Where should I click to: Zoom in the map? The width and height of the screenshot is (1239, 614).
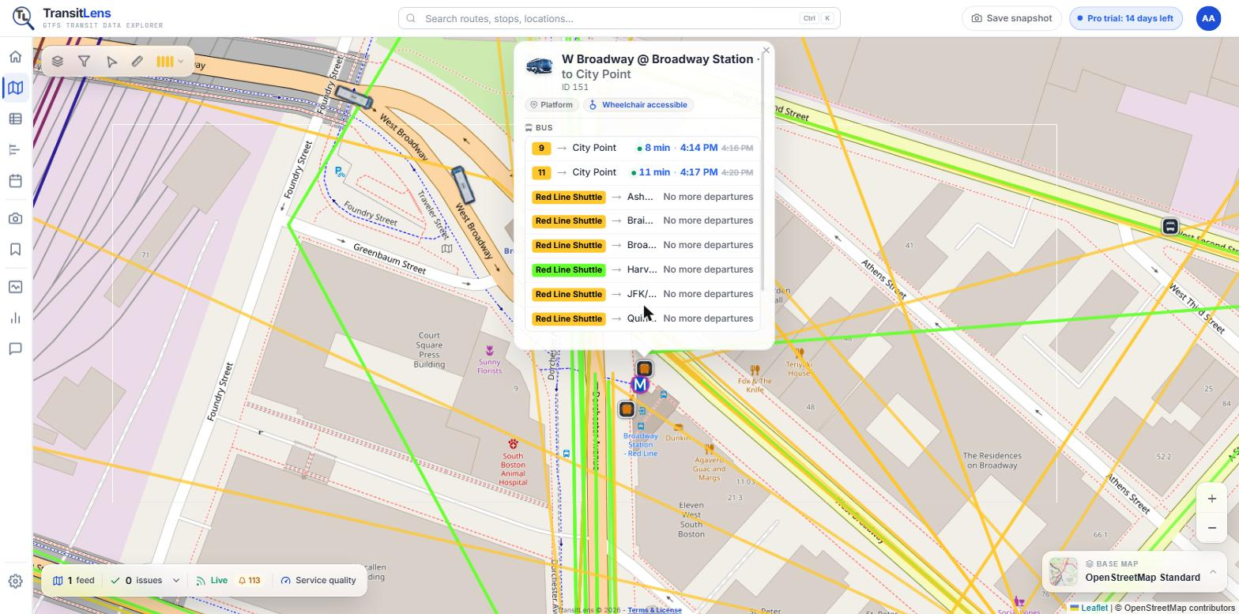[x=1211, y=499]
